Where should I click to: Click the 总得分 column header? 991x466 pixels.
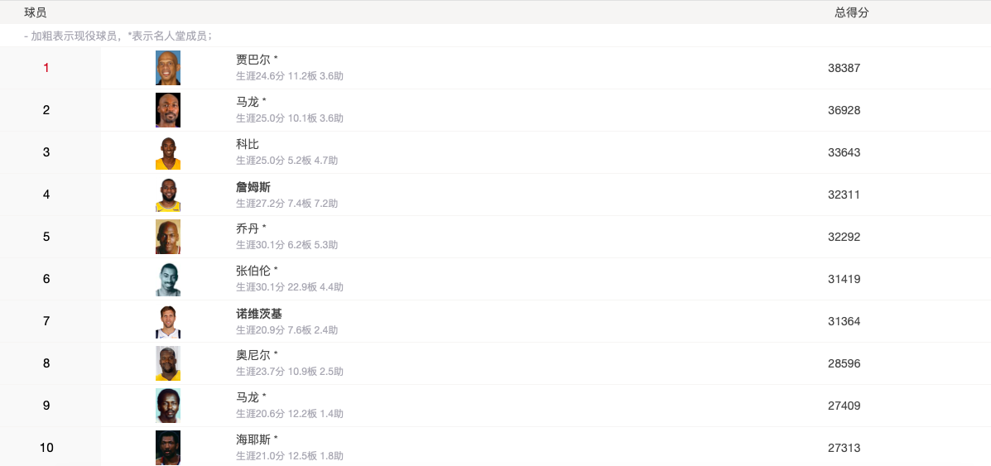(x=851, y=12)
